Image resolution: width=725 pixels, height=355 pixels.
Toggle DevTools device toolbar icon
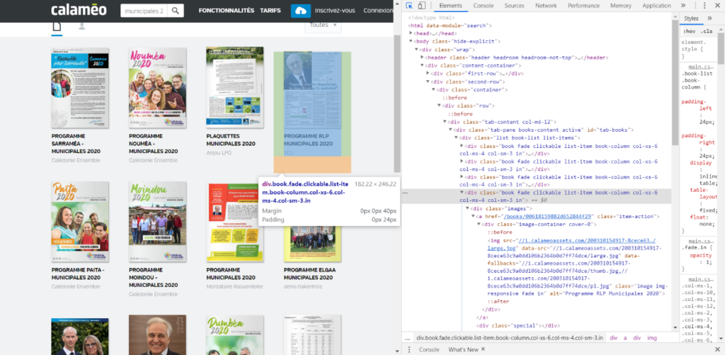pos(422,6)
